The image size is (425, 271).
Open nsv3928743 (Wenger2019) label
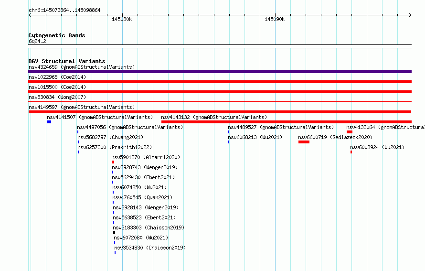145,167
